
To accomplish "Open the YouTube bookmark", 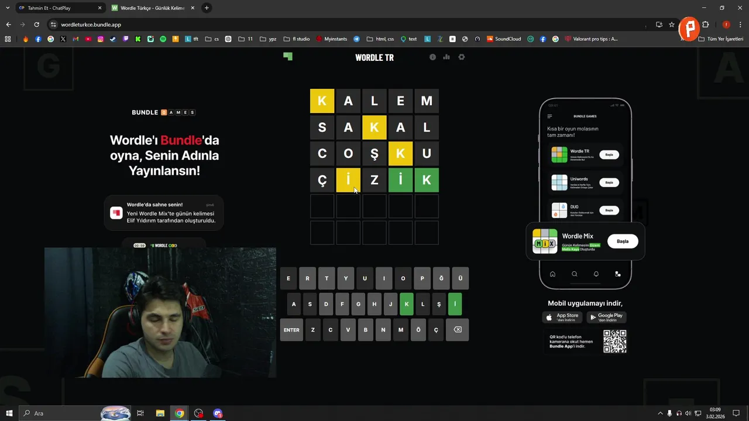I will (x=88, y=39).
